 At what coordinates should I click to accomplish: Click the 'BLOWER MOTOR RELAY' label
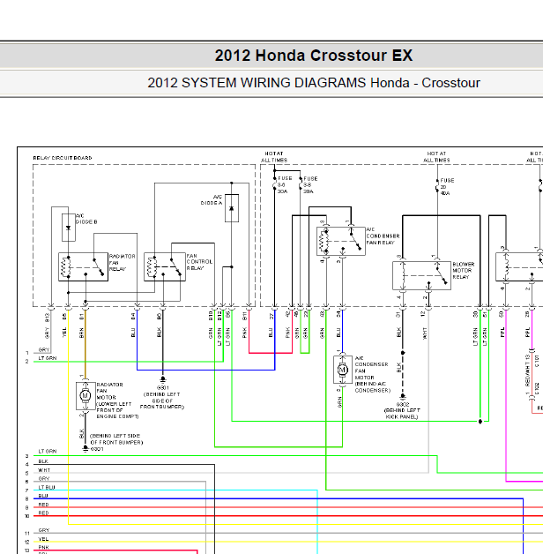pyautogui.click(x=464, y=271)
